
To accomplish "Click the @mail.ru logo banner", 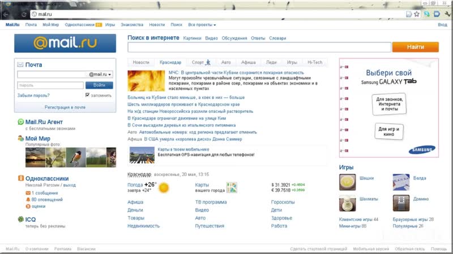I will pos(65,43).
